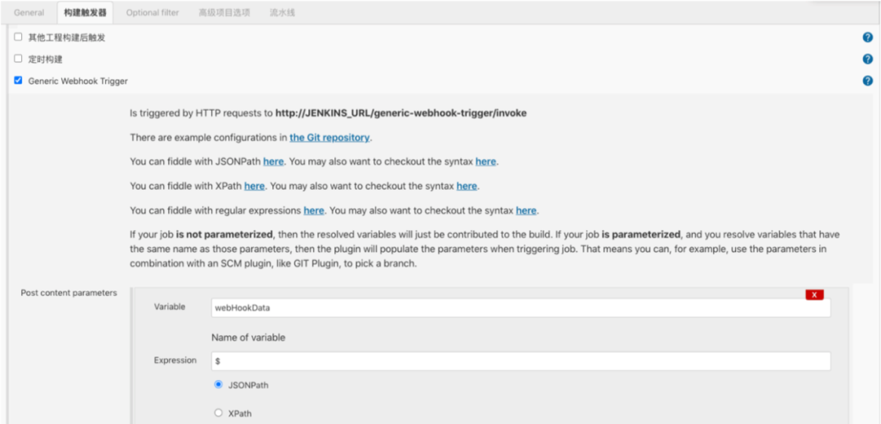Switch to the General tab
The image size is (881, 424).
point(29,12)
